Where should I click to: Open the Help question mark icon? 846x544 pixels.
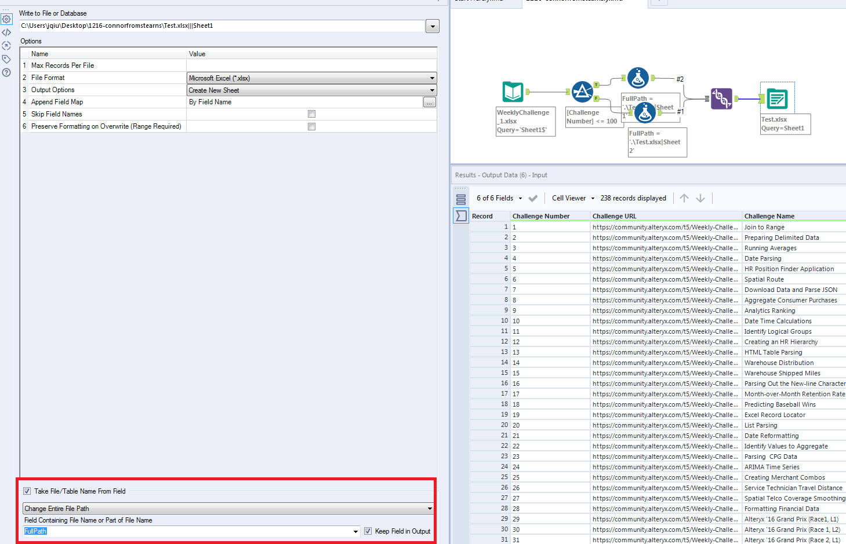(6, 72)
